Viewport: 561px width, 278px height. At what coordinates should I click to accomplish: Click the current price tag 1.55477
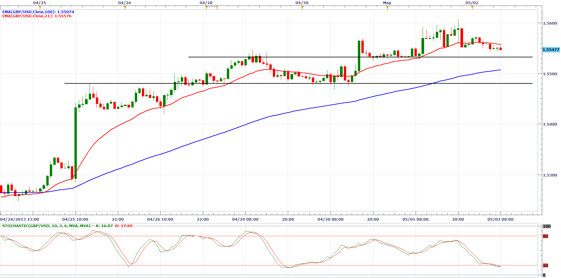551,50
